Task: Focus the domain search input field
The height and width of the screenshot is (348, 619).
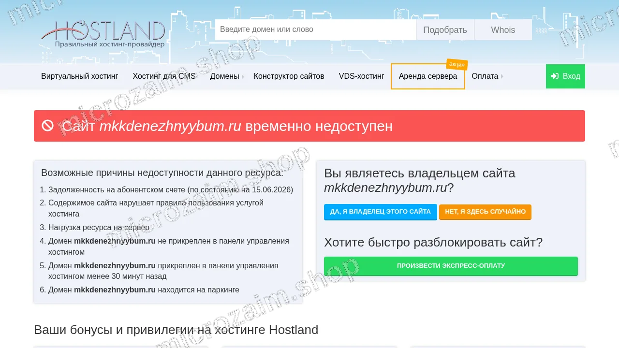Action: point(315,29)
